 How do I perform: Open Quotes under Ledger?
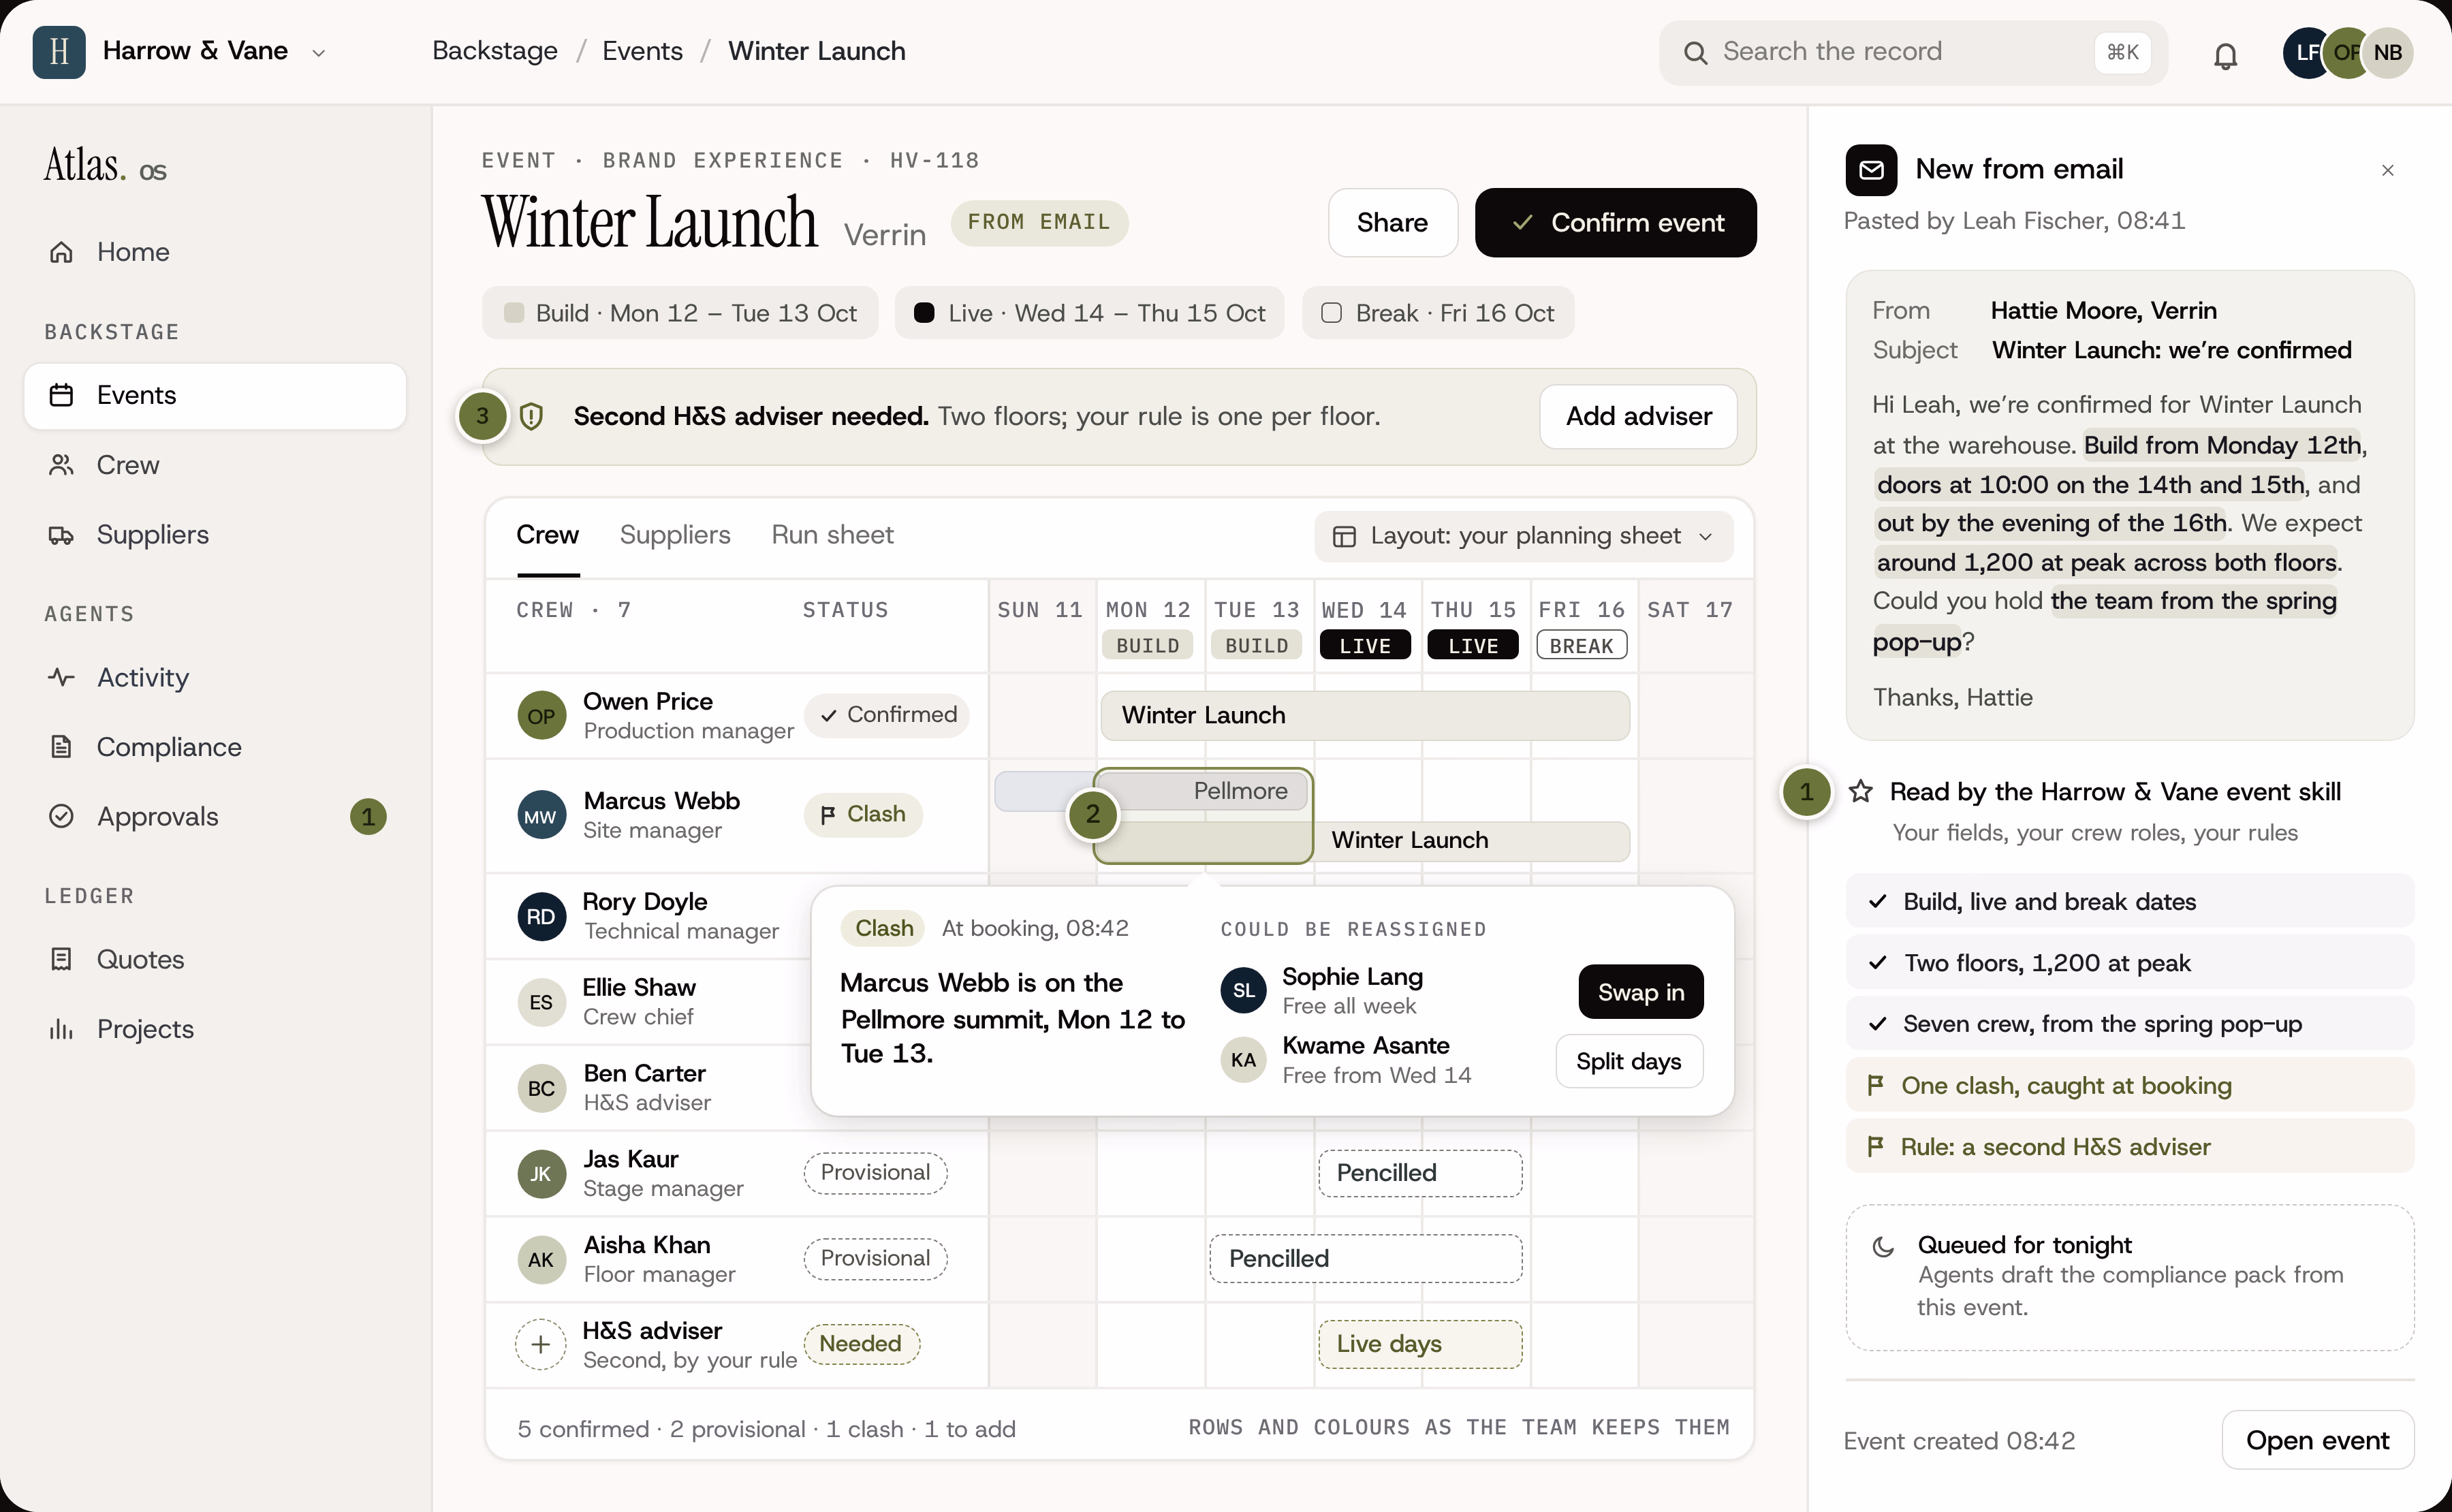215,960
